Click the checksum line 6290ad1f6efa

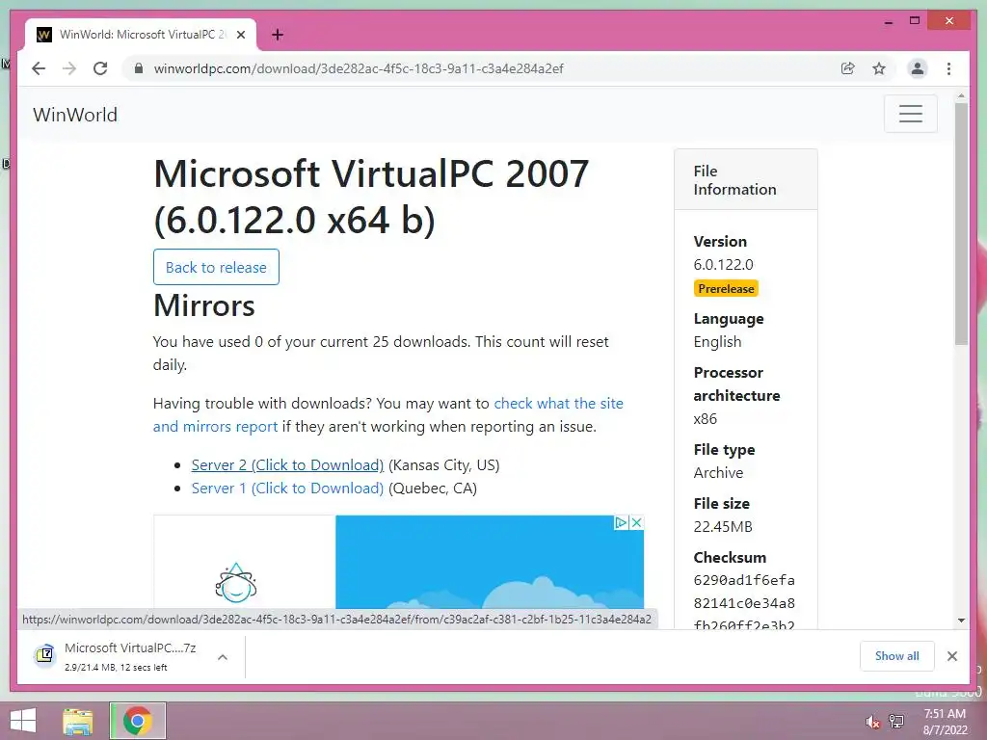pyautogui.click(x=744, y=580)
